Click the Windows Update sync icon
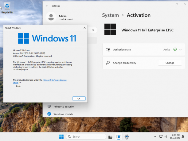Screen dimensions: 188x141 pos(49,114)
